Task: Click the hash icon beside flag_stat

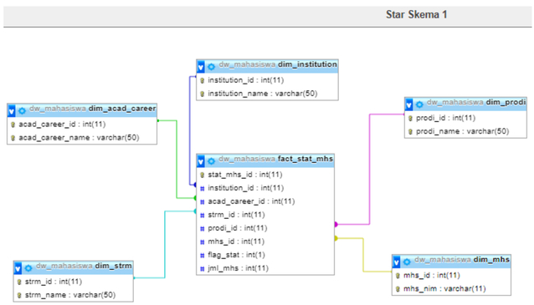Action: pyautogui.click(x=203, y=256)
